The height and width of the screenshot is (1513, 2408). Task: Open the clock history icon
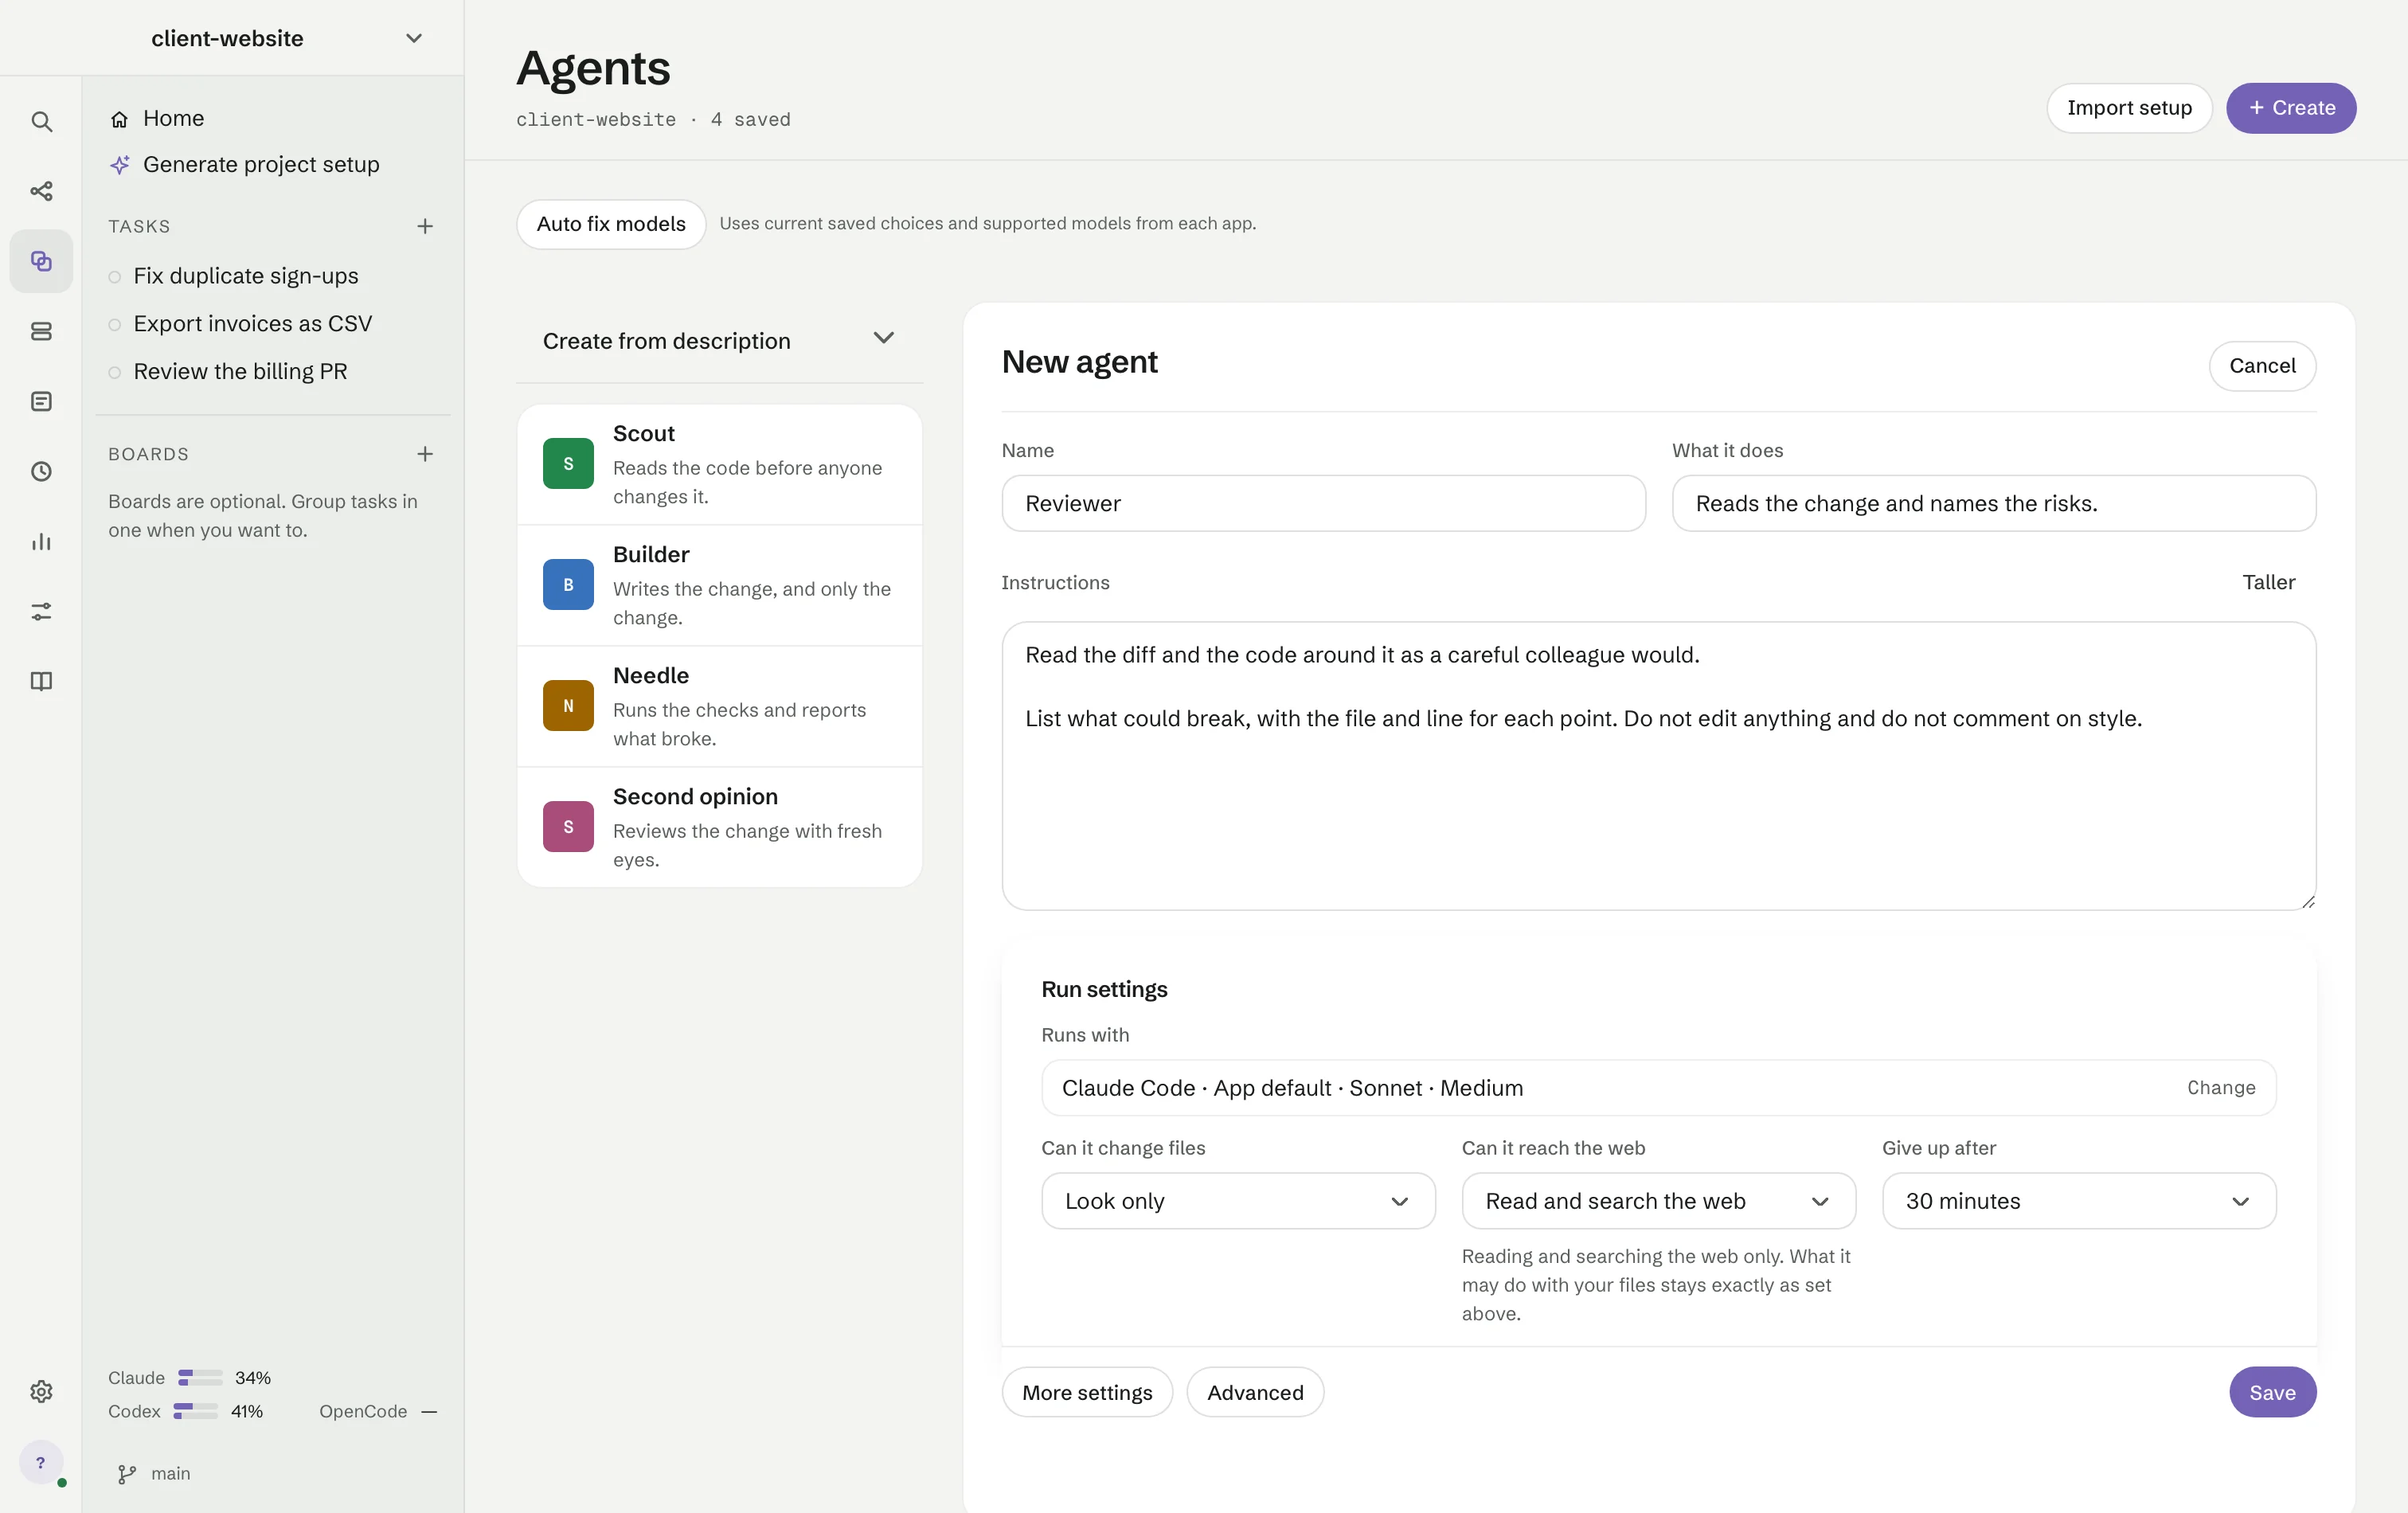[41, 471]
